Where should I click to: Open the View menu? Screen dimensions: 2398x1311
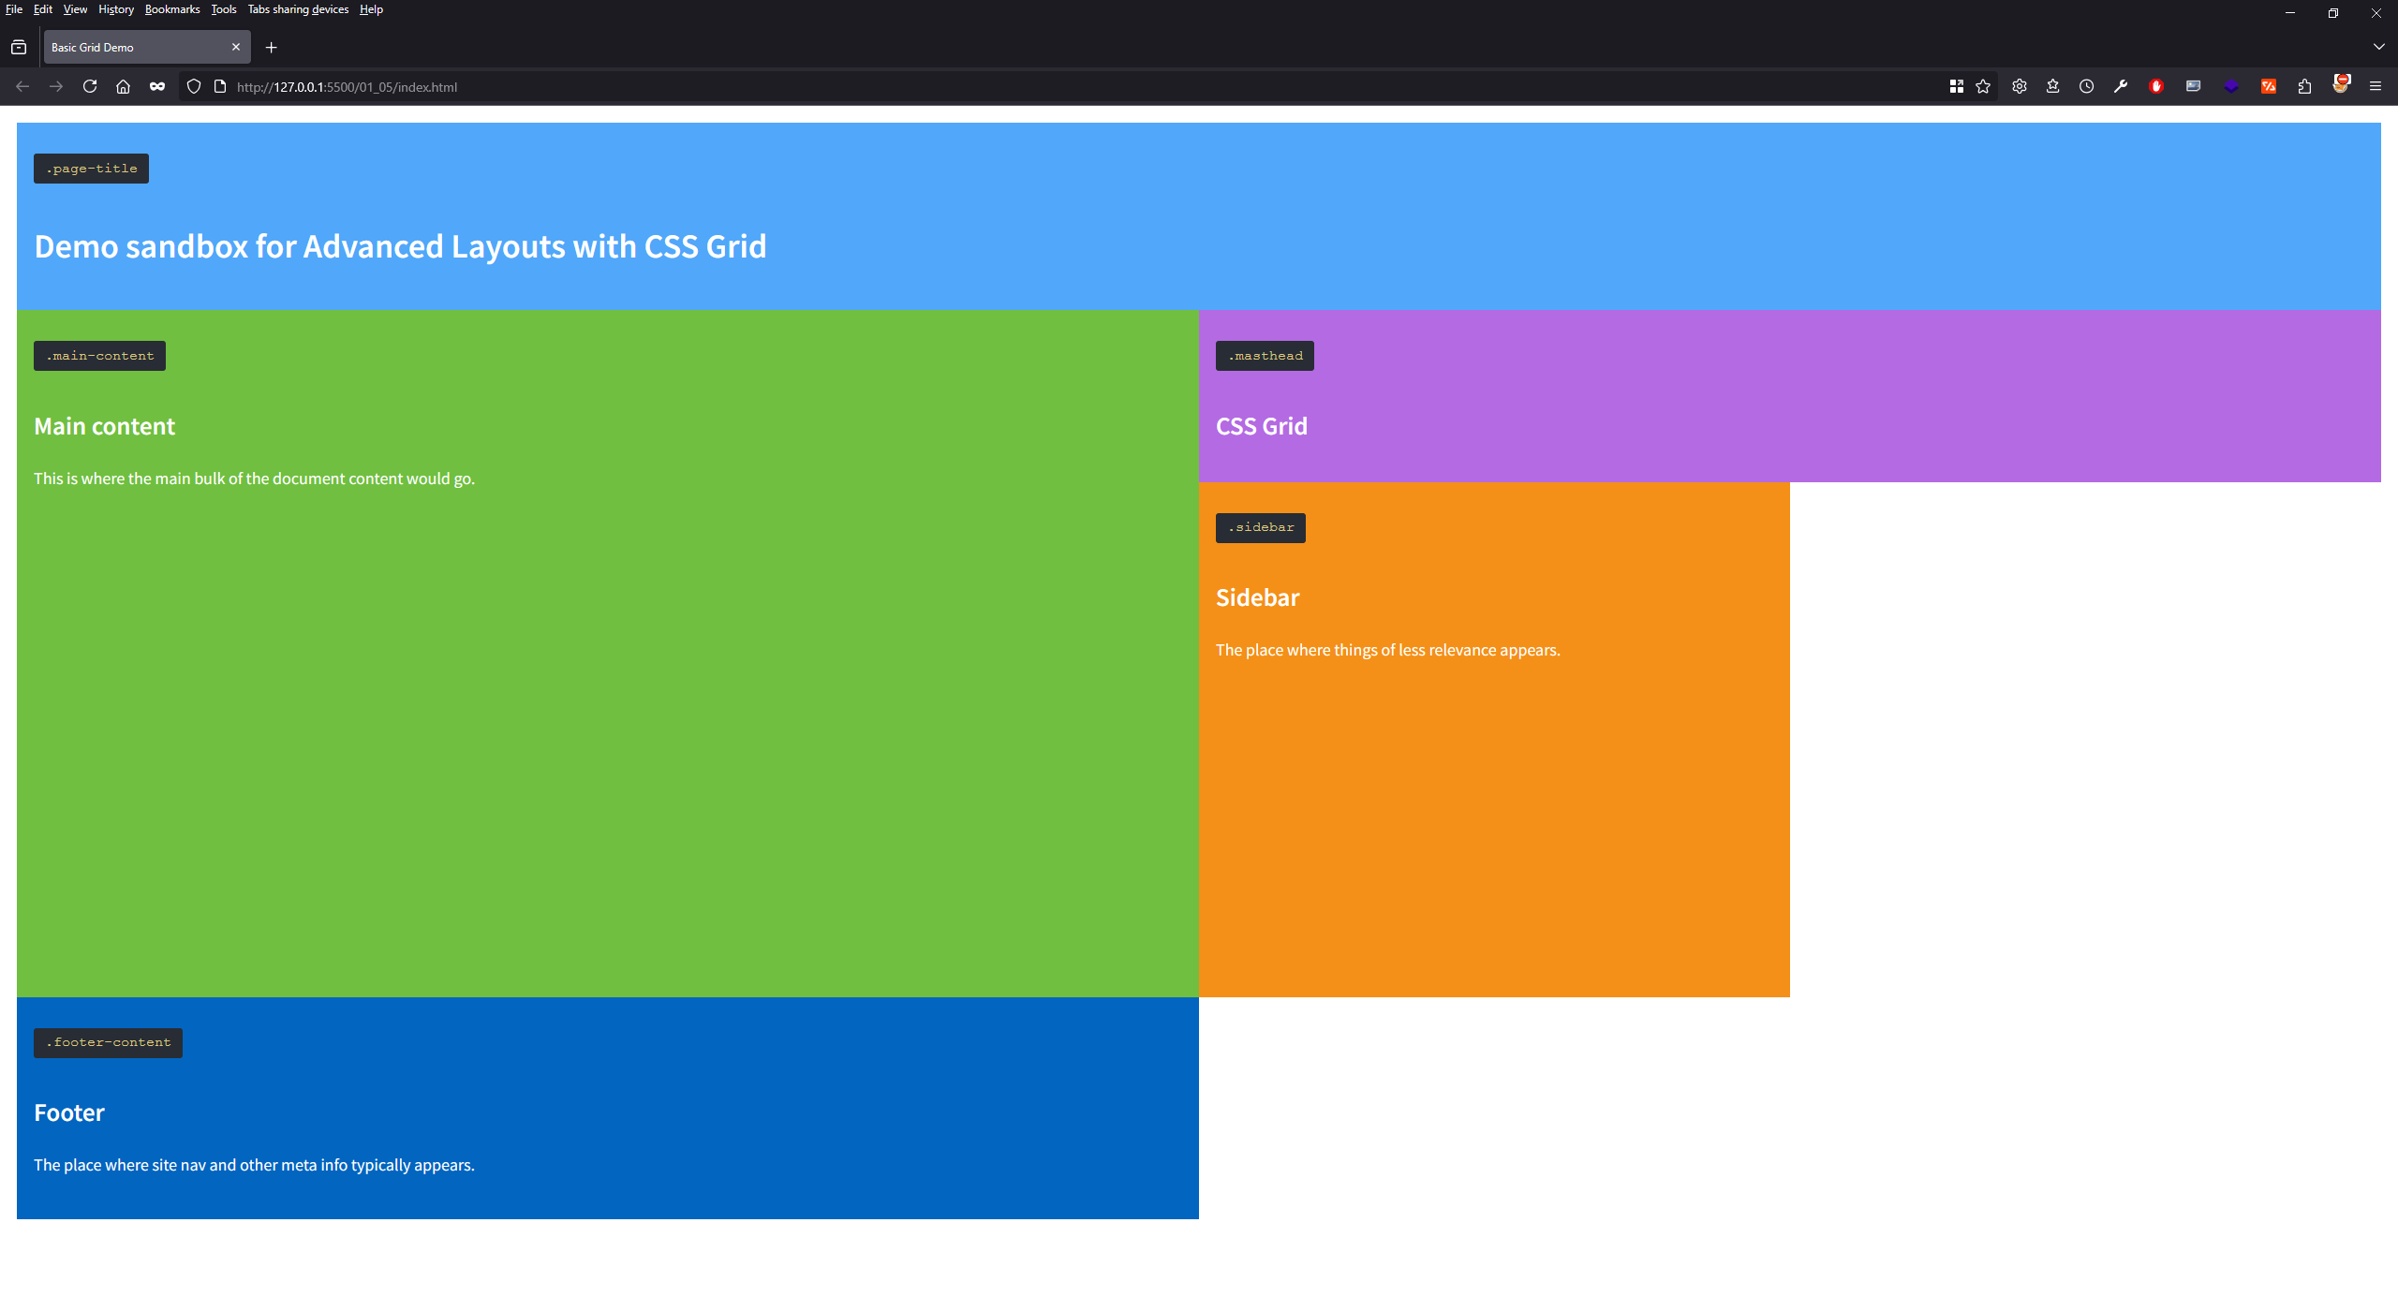(75, 9)
